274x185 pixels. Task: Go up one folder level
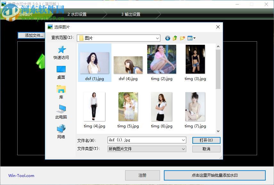point(174,38)
